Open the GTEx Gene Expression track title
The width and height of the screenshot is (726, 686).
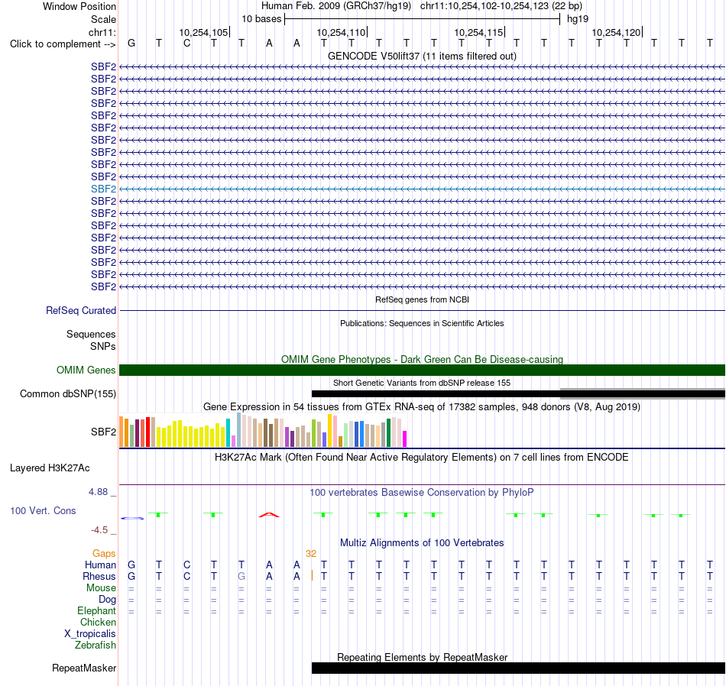[x=422, y=407]
